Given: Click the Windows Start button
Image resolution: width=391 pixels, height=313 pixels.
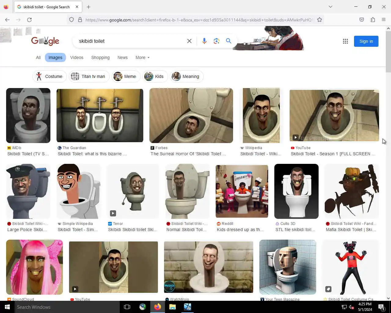Looking at the screenshot, I should click(x=7, y=307).
